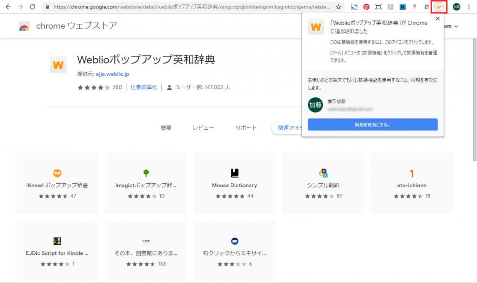Click the browser forward arrow
Screen dimensions: 477x283
tap(21, 7)
